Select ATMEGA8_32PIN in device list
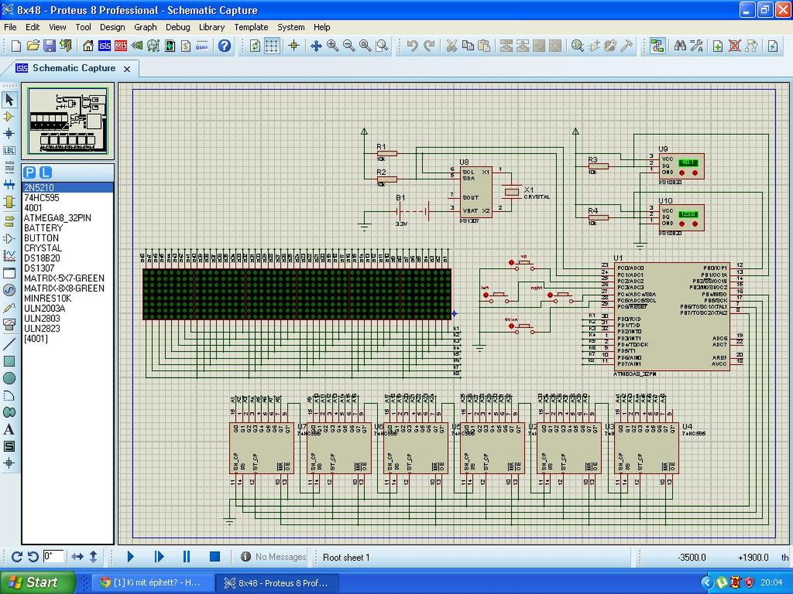Viewport: 793px width, 594px height. pos(58,218)
